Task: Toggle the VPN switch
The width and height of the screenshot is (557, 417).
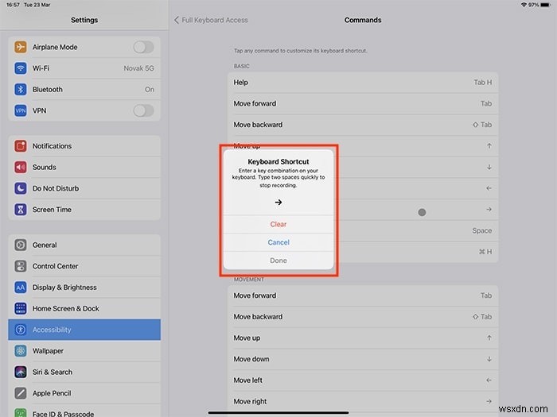Action: (143, 110)
